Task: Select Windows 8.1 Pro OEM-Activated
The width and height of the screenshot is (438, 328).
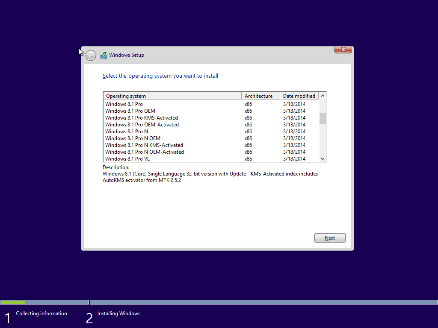Action: [x=211, y=125]
